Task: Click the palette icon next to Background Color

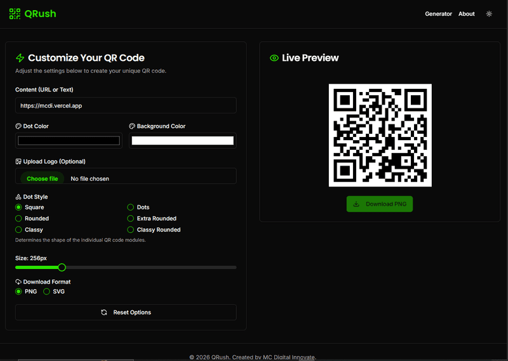Action: point(132,126)
